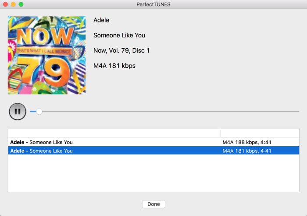Click the playback position slider knob
This screenshot has height=216, width=307.
[39, 112]
